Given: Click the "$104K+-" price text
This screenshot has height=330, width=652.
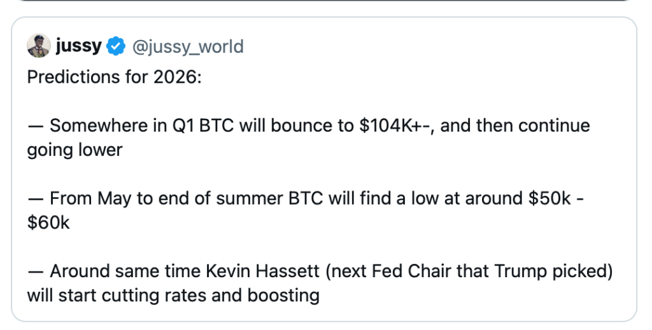Looking at the screenshot, I should [393, 125].
